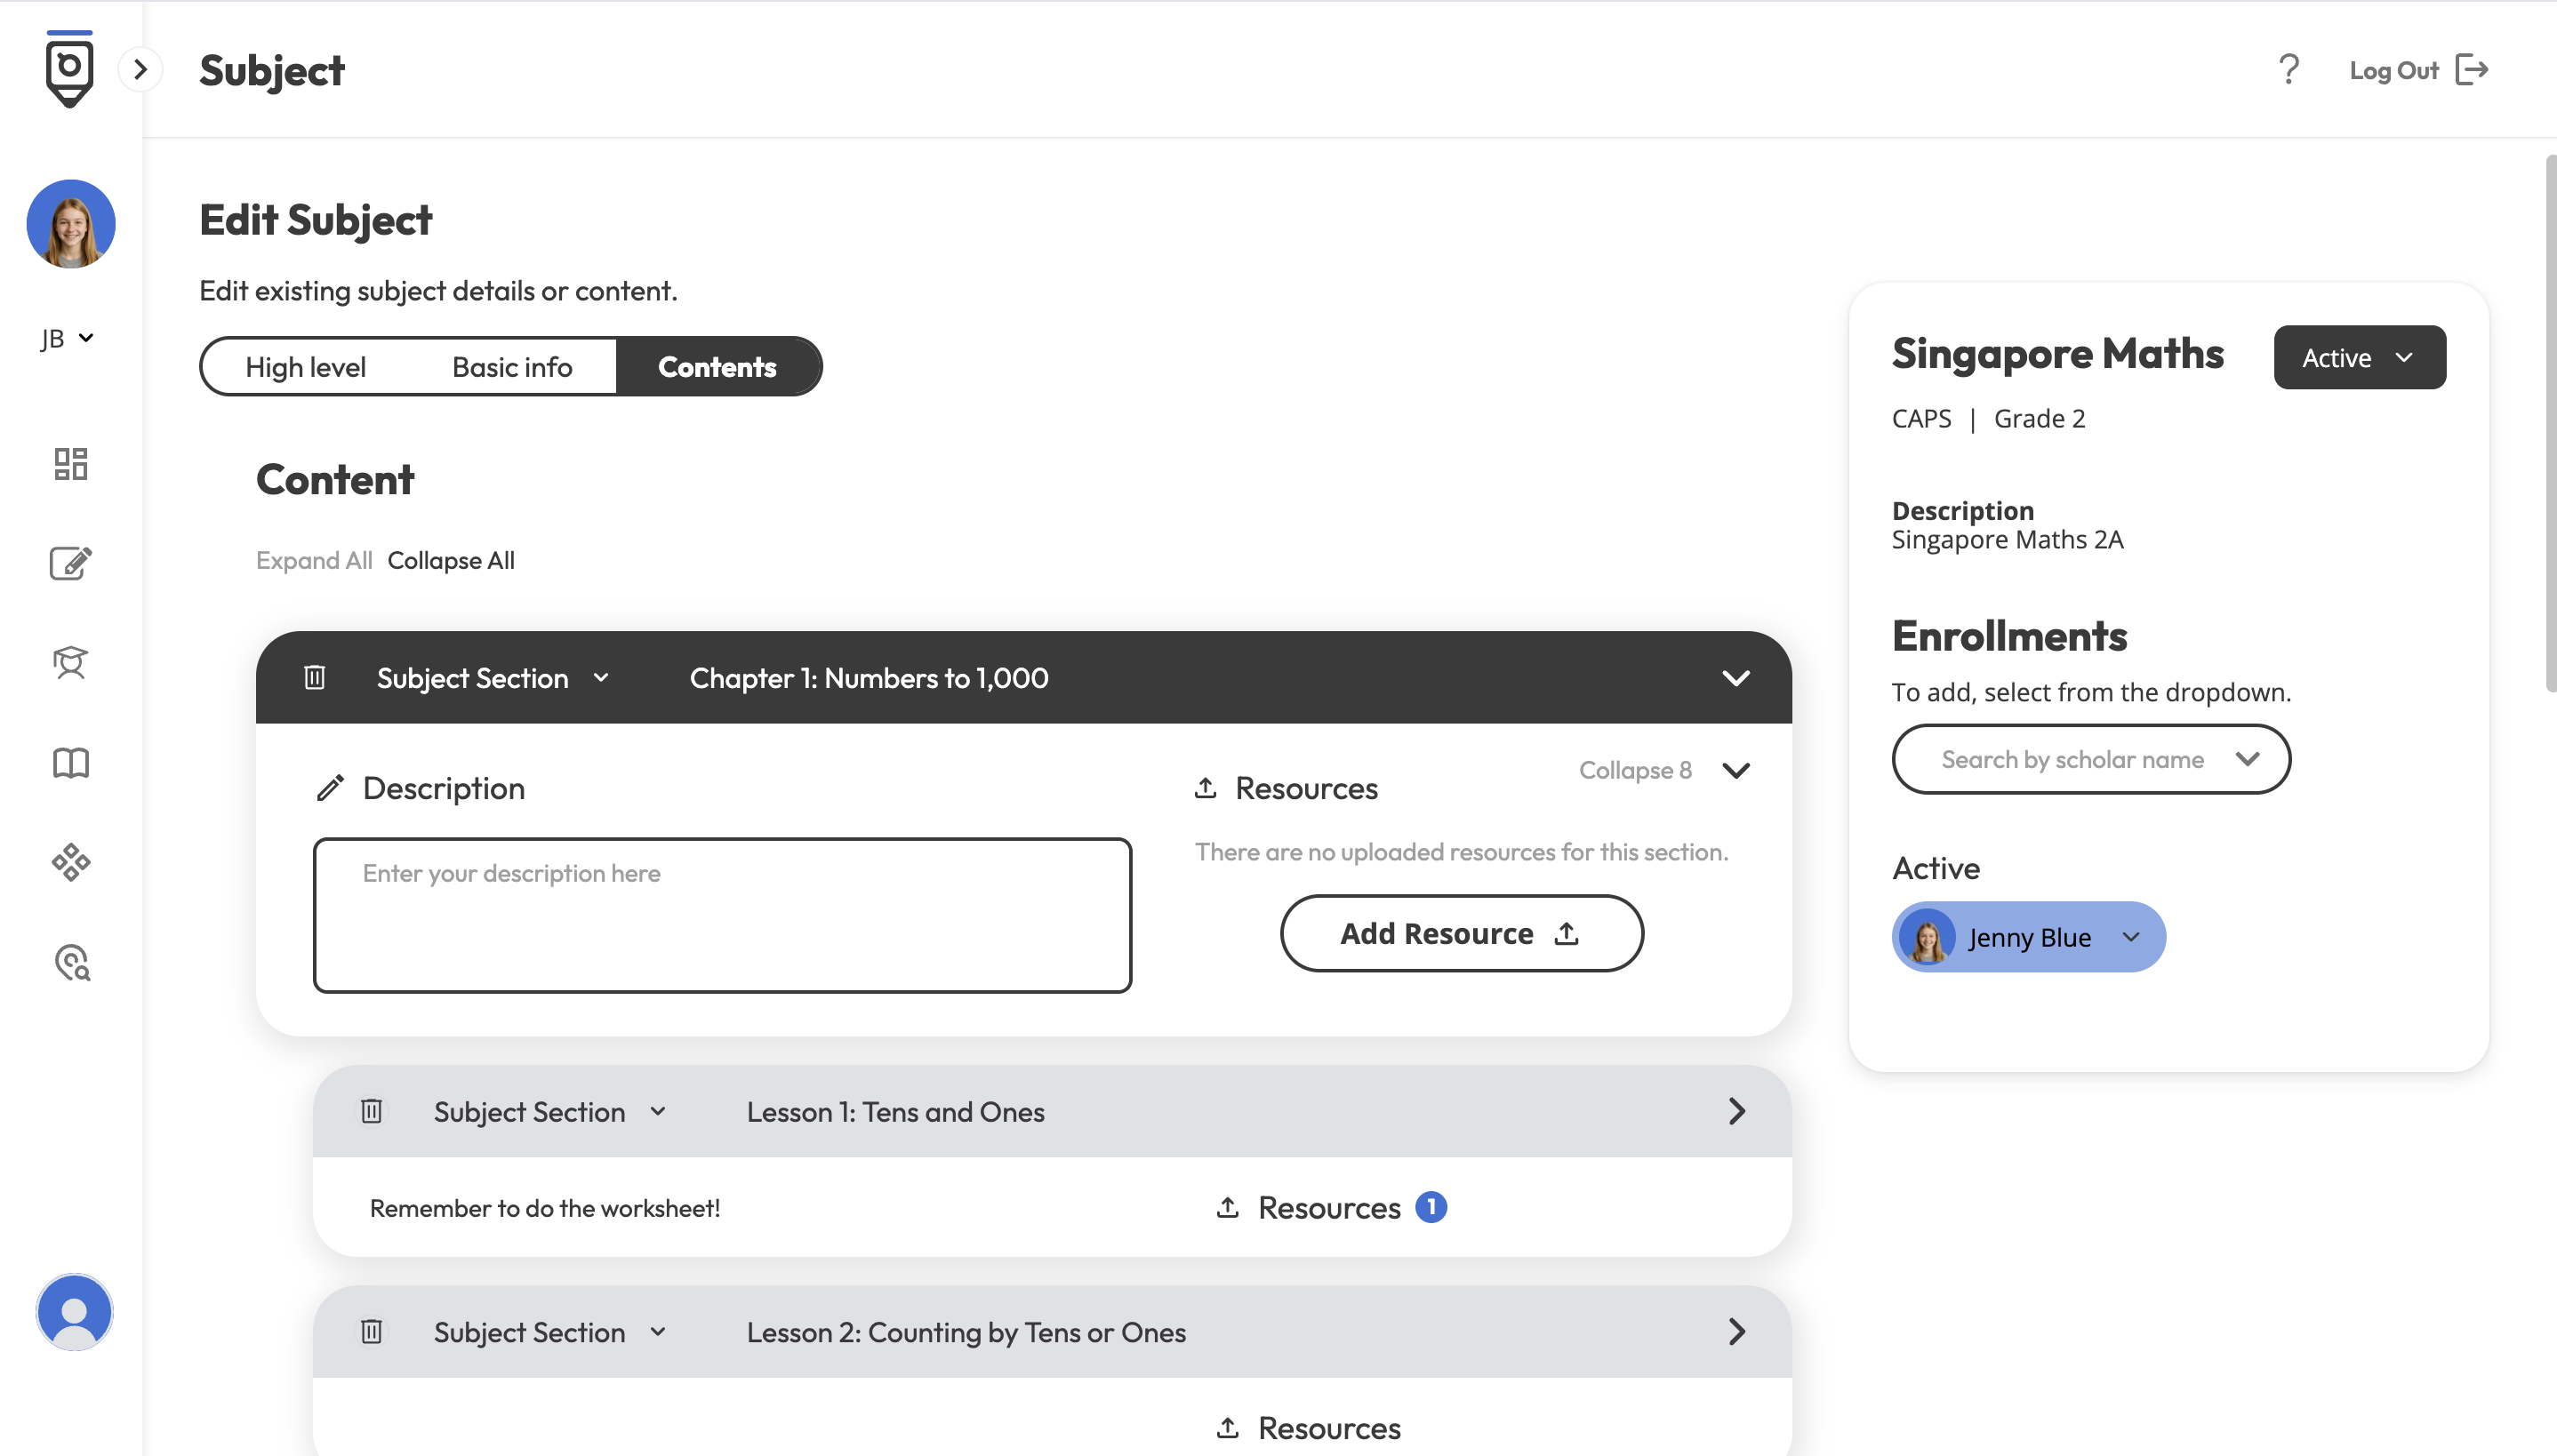Click the Resources count badge 1
This screenshot has width=2557, height=1456.
point(1430,1207)
